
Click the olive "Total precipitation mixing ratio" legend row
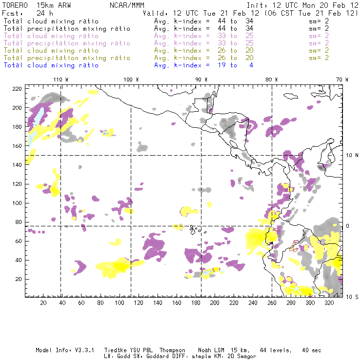coord(67,58)
